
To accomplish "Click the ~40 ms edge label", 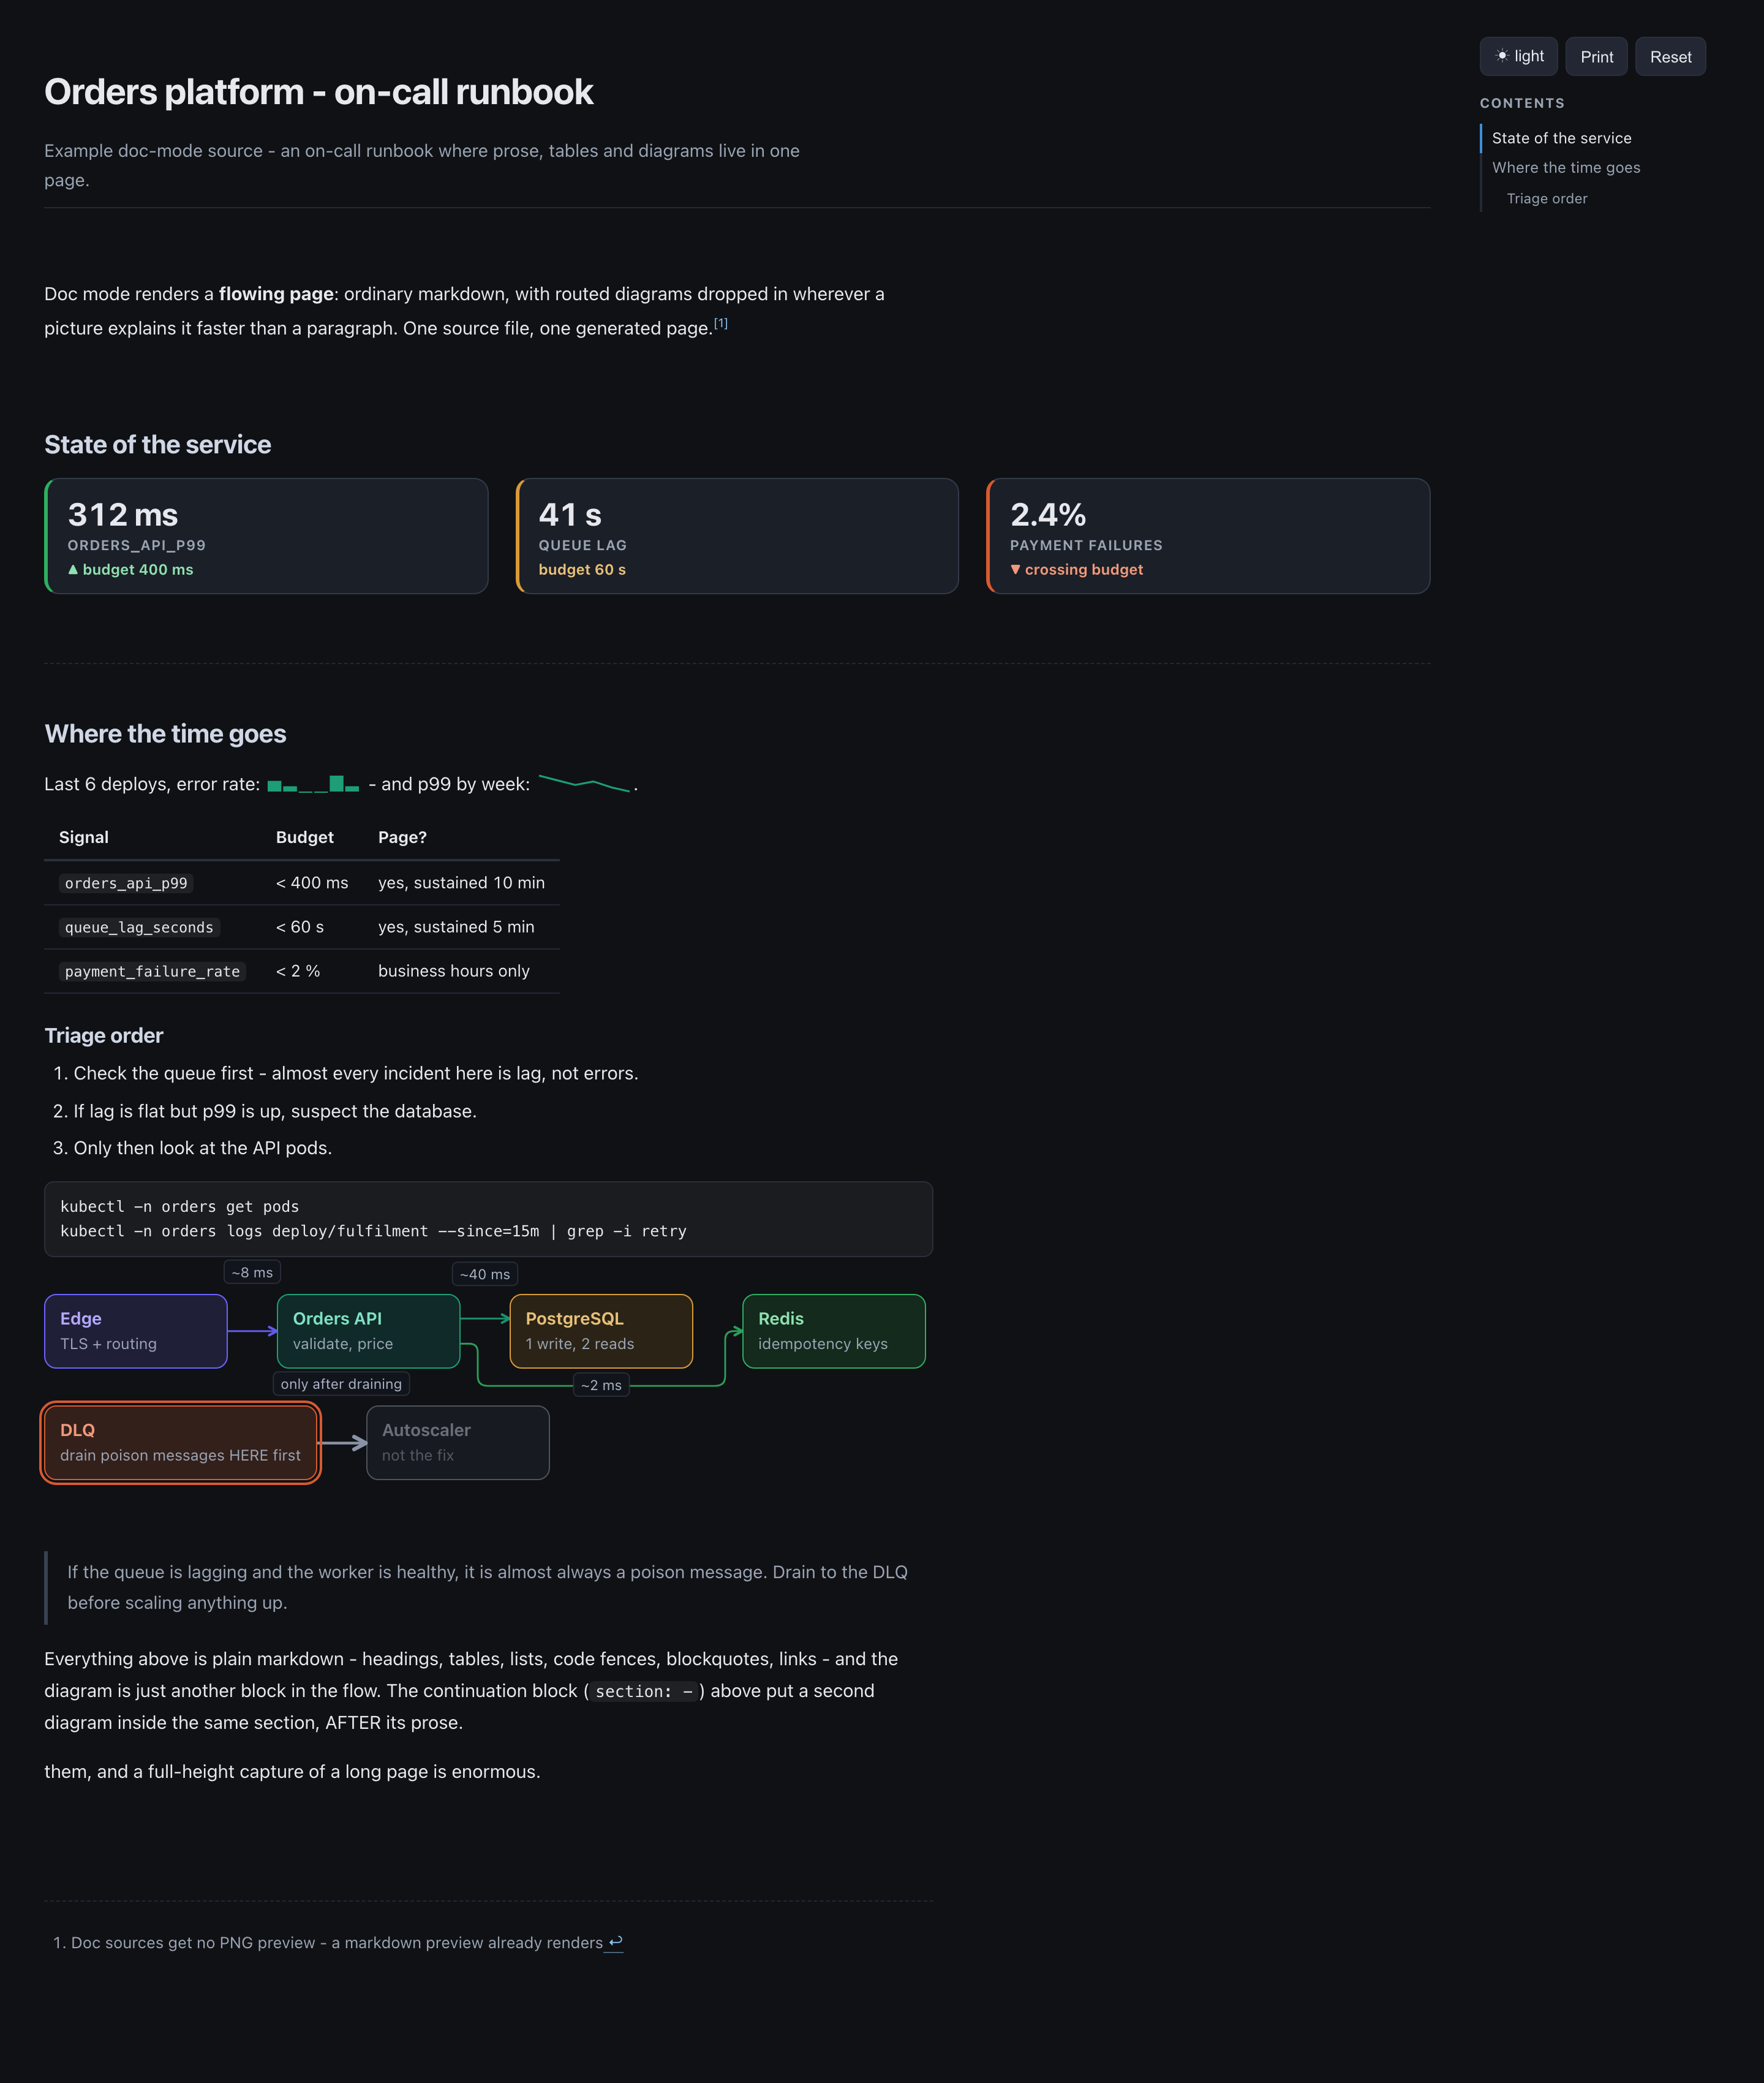I will pyautogui.click(x=485, y=1274).
